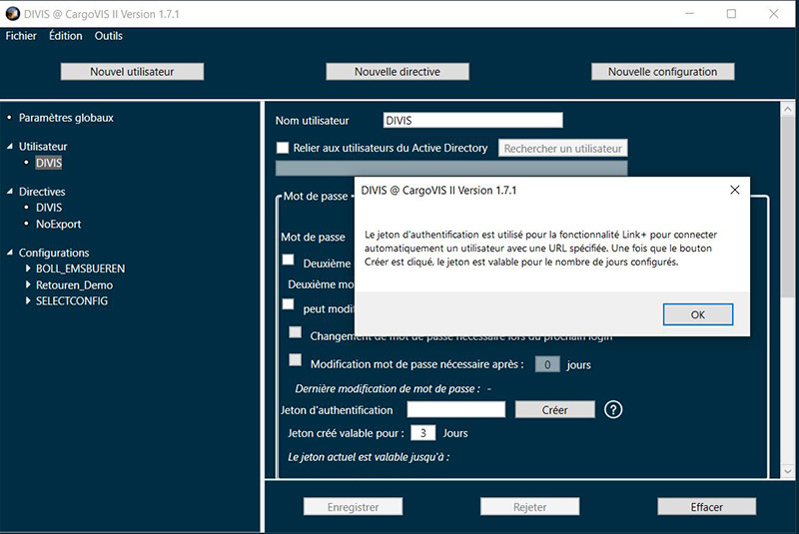Click the help question mark icon next to Créer
This screenshot has height=534, width=799.
(613, 409)
